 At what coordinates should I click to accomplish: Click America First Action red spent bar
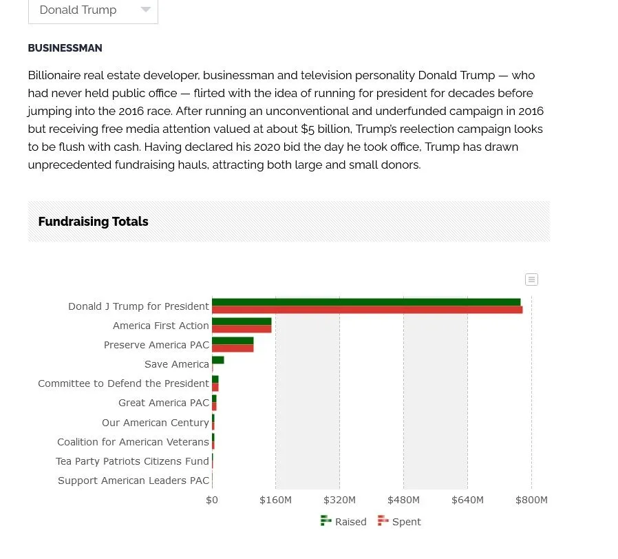[242, 329]
